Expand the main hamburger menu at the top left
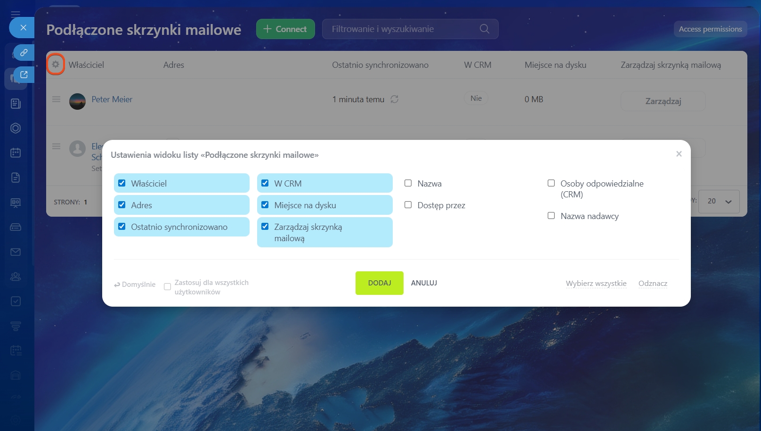This screenshot has width=761, height=431. click(16, 14)
